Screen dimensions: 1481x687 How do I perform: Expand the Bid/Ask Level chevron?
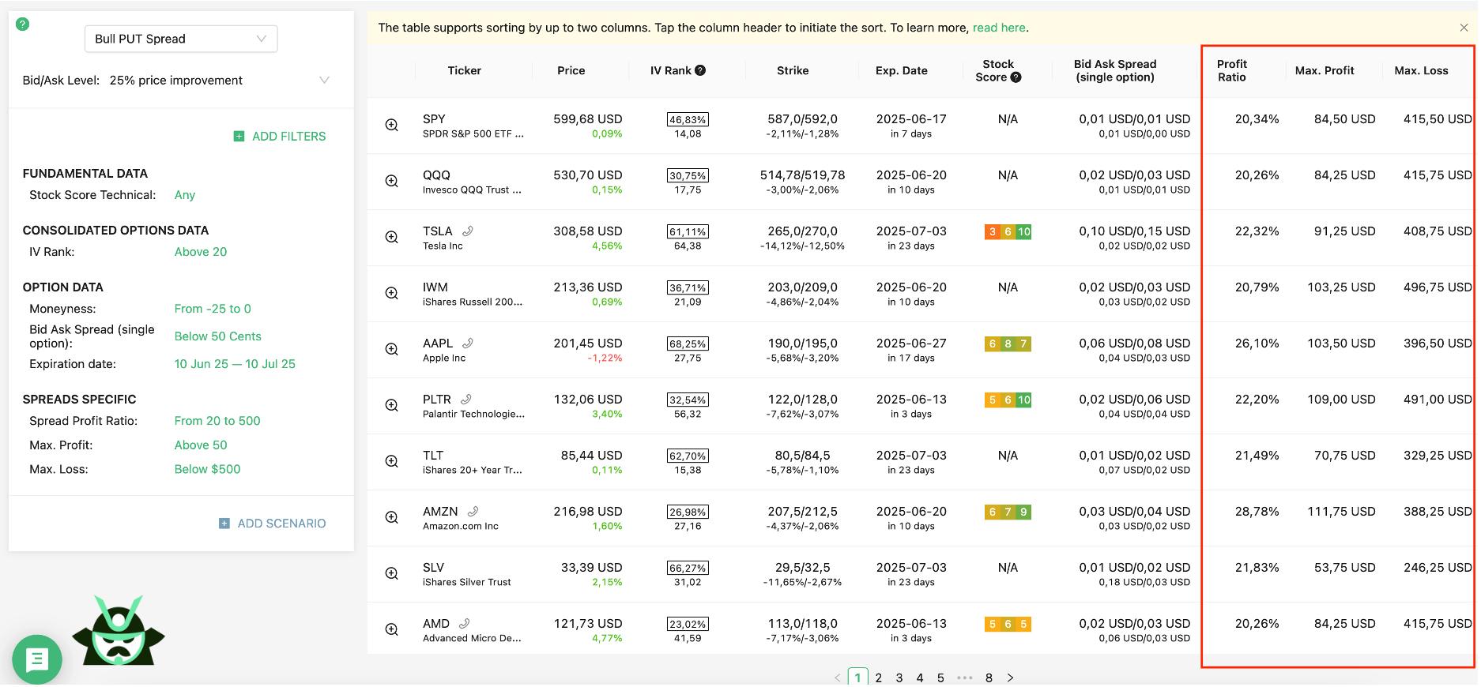tap(324, 81)
